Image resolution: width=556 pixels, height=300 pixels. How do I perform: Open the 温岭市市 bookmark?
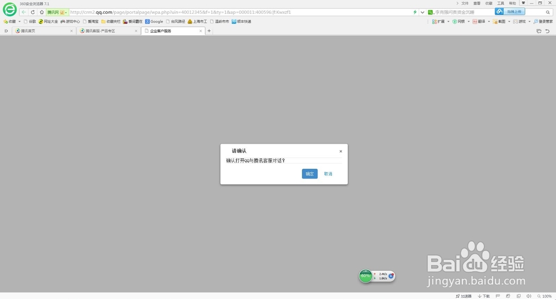220,22
